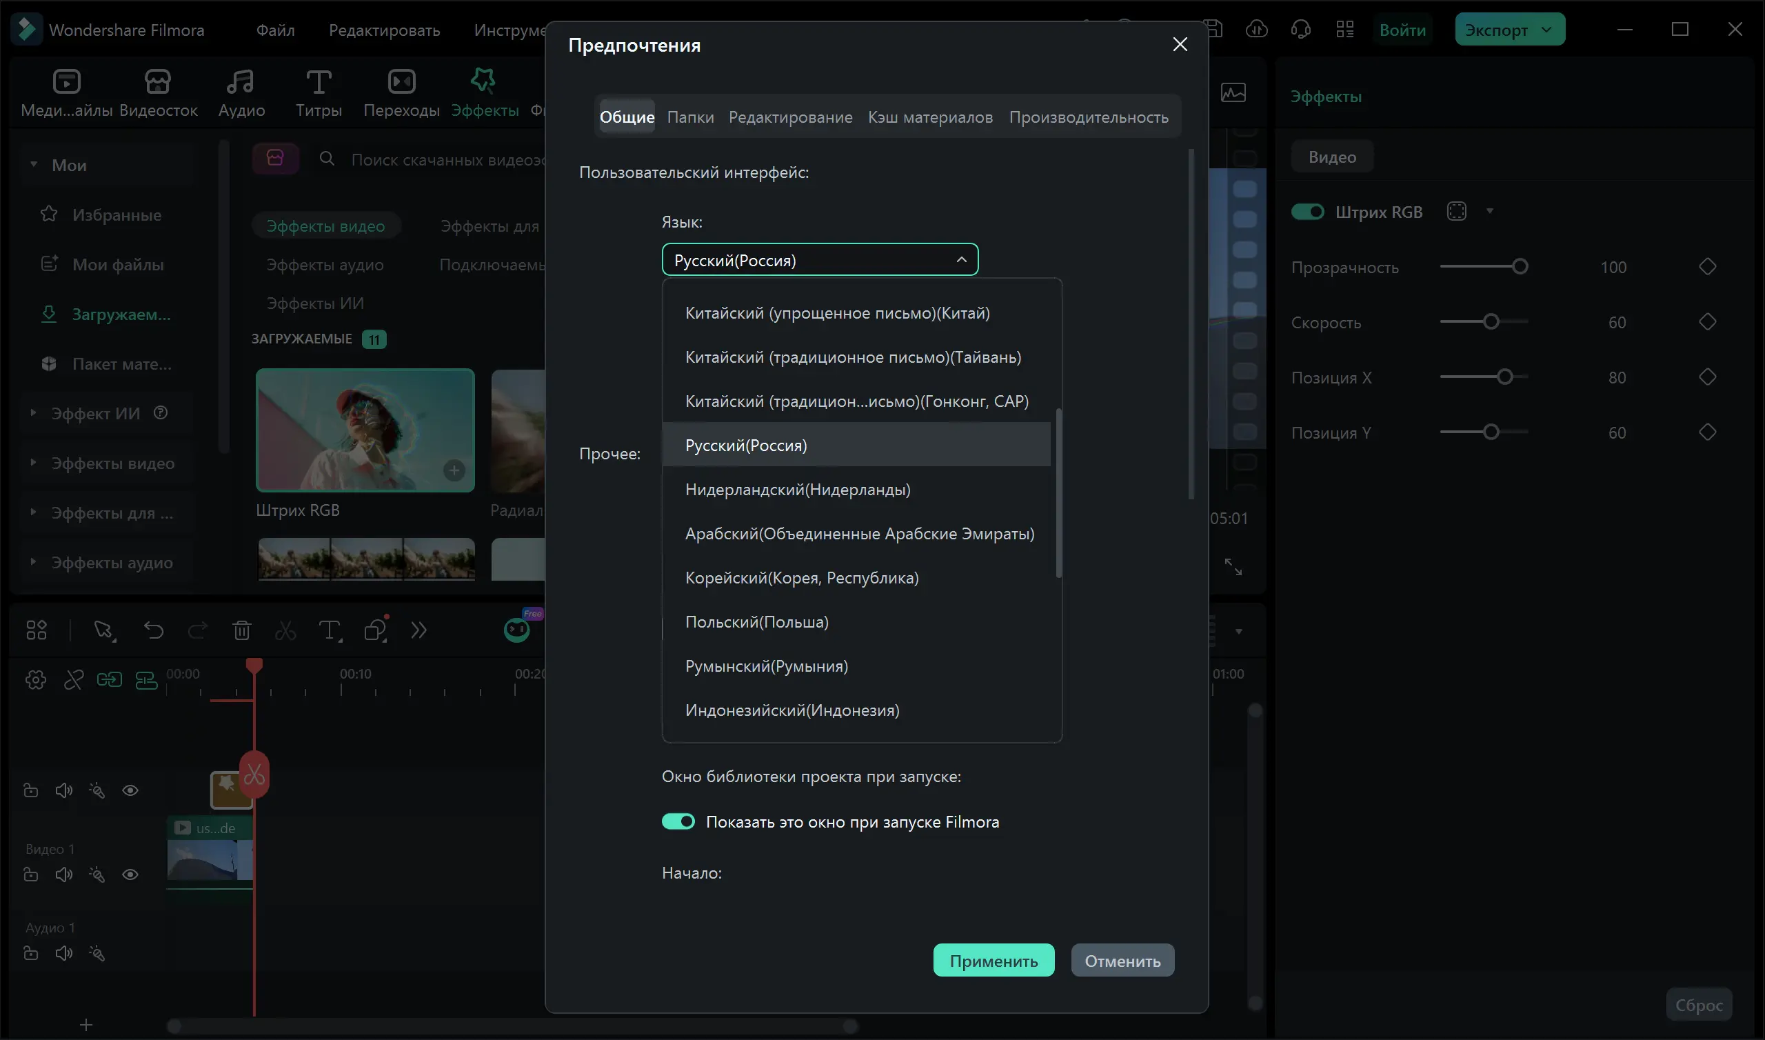Click the Применить apply button
1765x1040 pixels.
pyautogui.click(x=994, y=961)
